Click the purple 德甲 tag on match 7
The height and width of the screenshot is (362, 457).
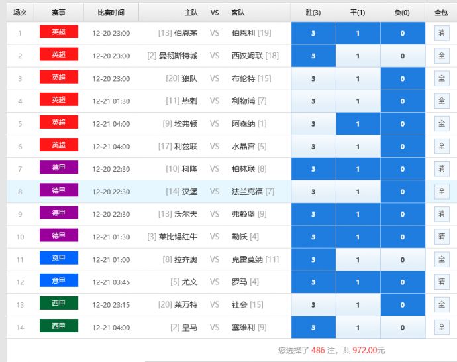[x=59, y=168]
